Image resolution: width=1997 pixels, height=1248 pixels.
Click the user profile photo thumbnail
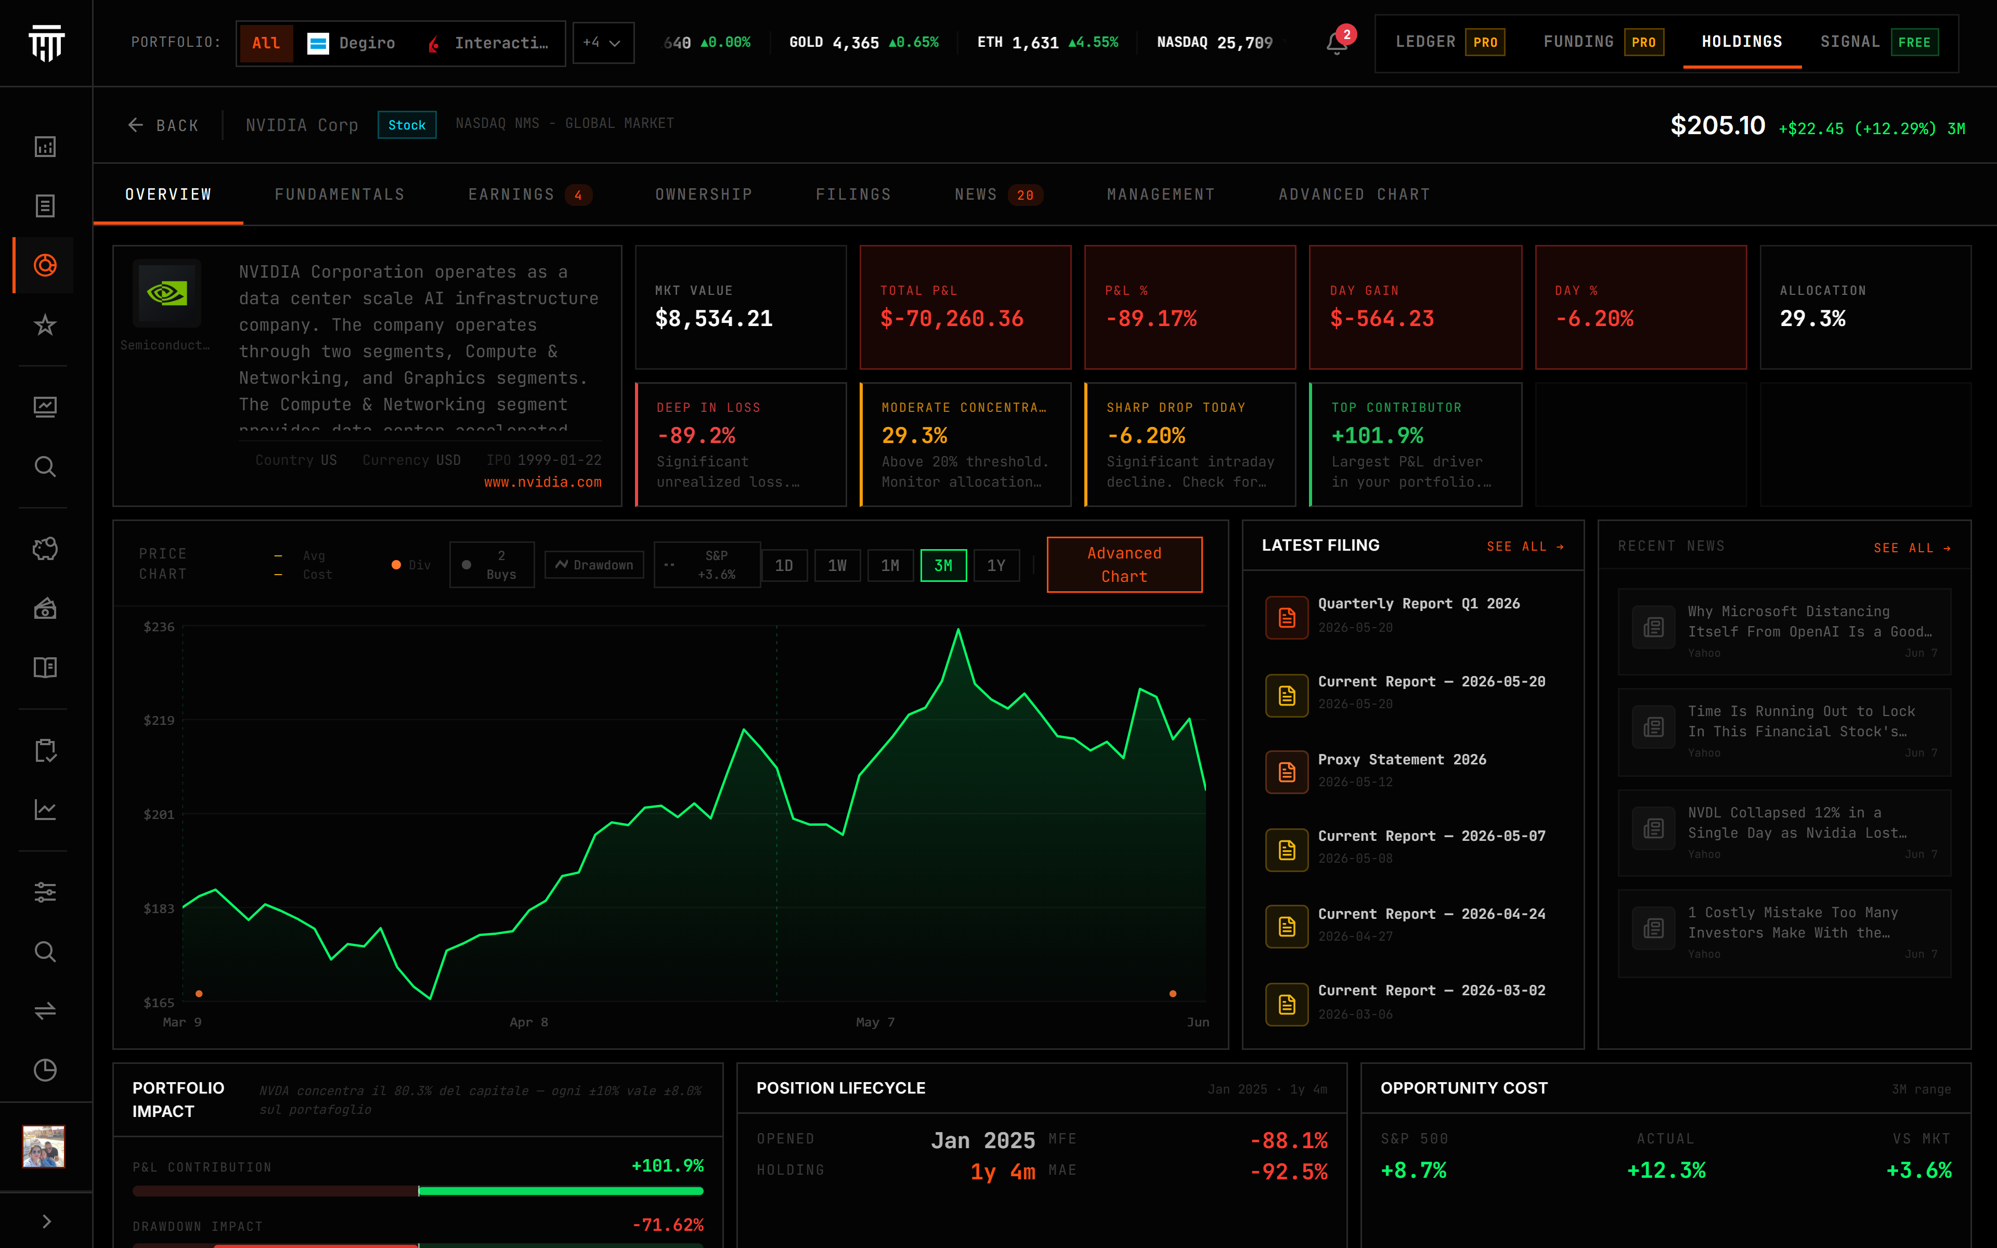(44, 1147)
